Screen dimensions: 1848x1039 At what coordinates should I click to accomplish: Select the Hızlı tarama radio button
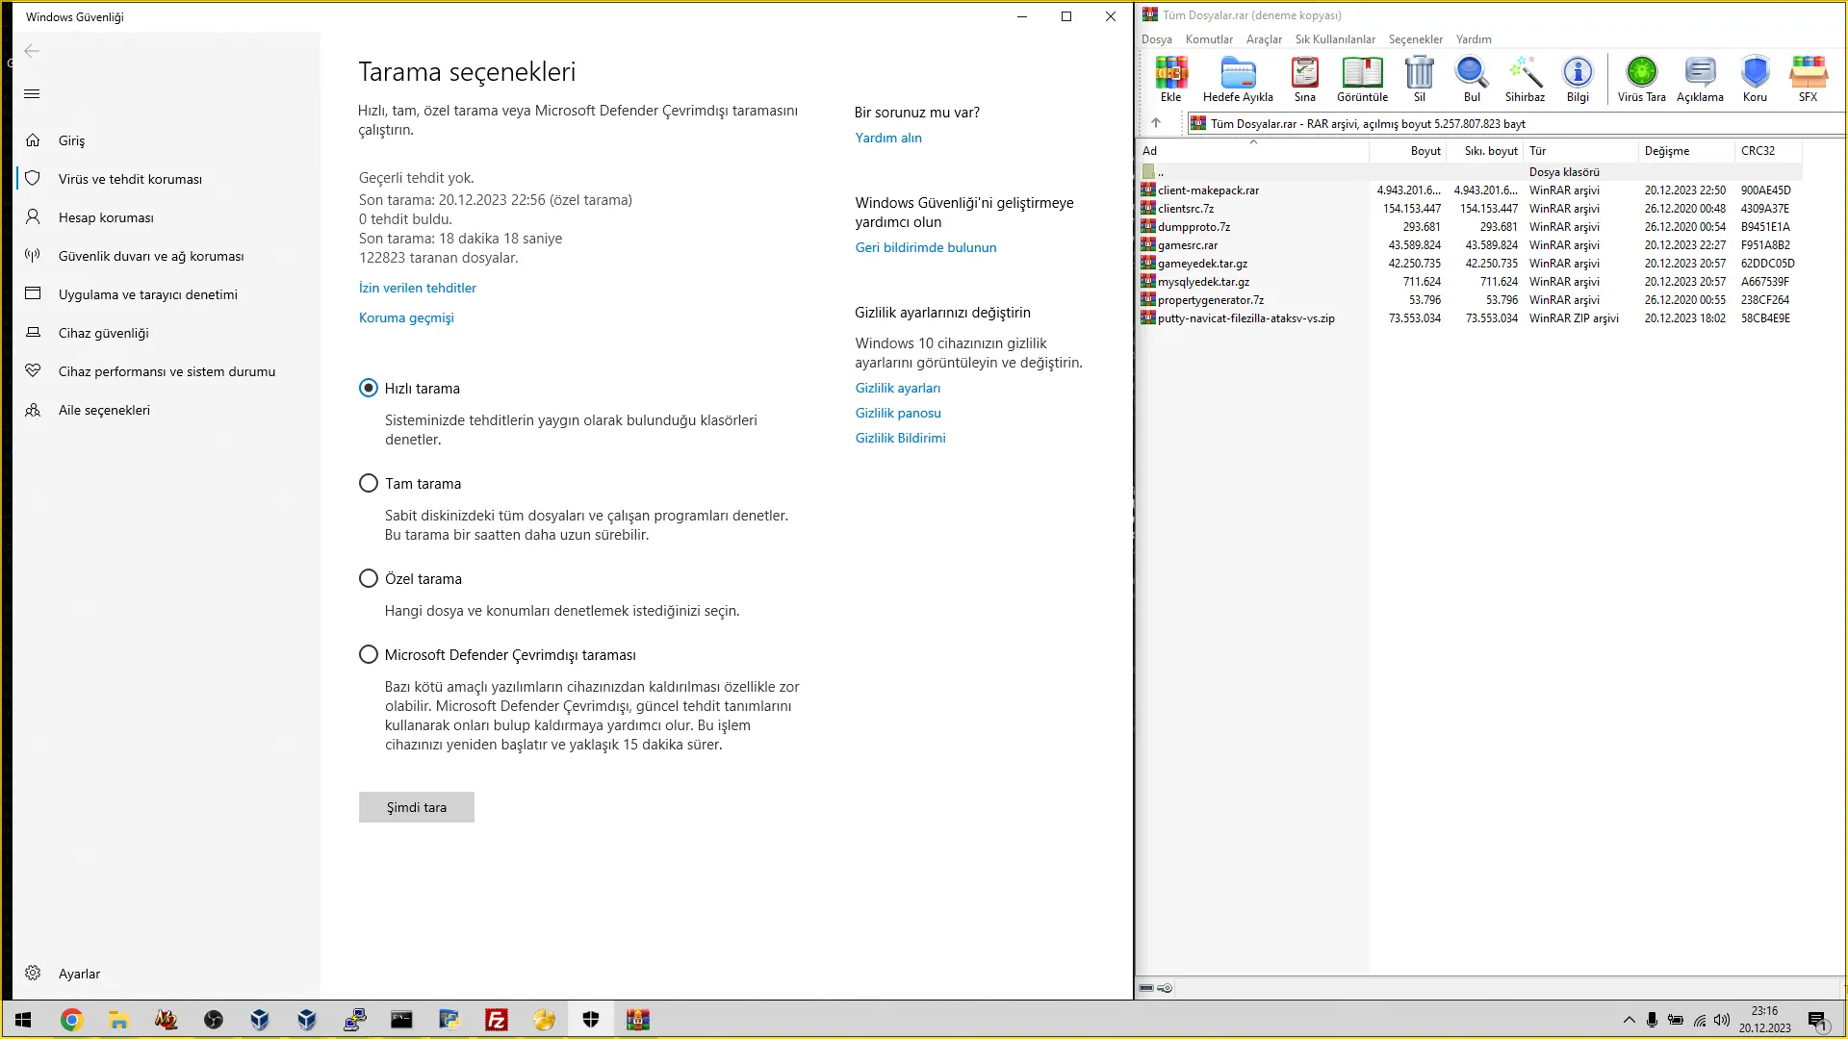[369, 388]
